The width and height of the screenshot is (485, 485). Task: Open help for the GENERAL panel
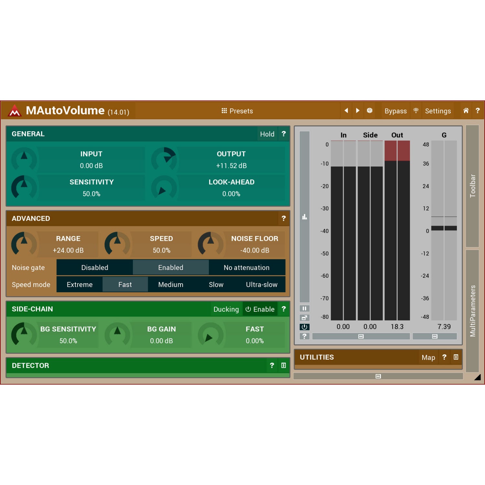tap(284, 134)
